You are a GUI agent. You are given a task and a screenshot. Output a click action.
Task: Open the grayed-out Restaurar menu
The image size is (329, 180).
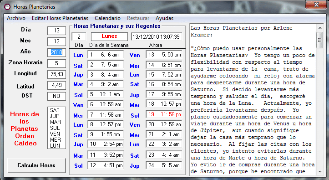138,18
